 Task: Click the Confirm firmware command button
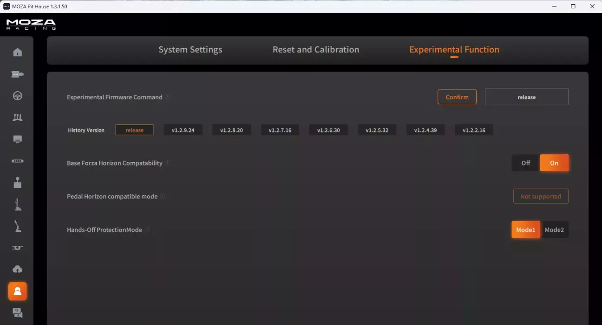[x=457, y=97]
